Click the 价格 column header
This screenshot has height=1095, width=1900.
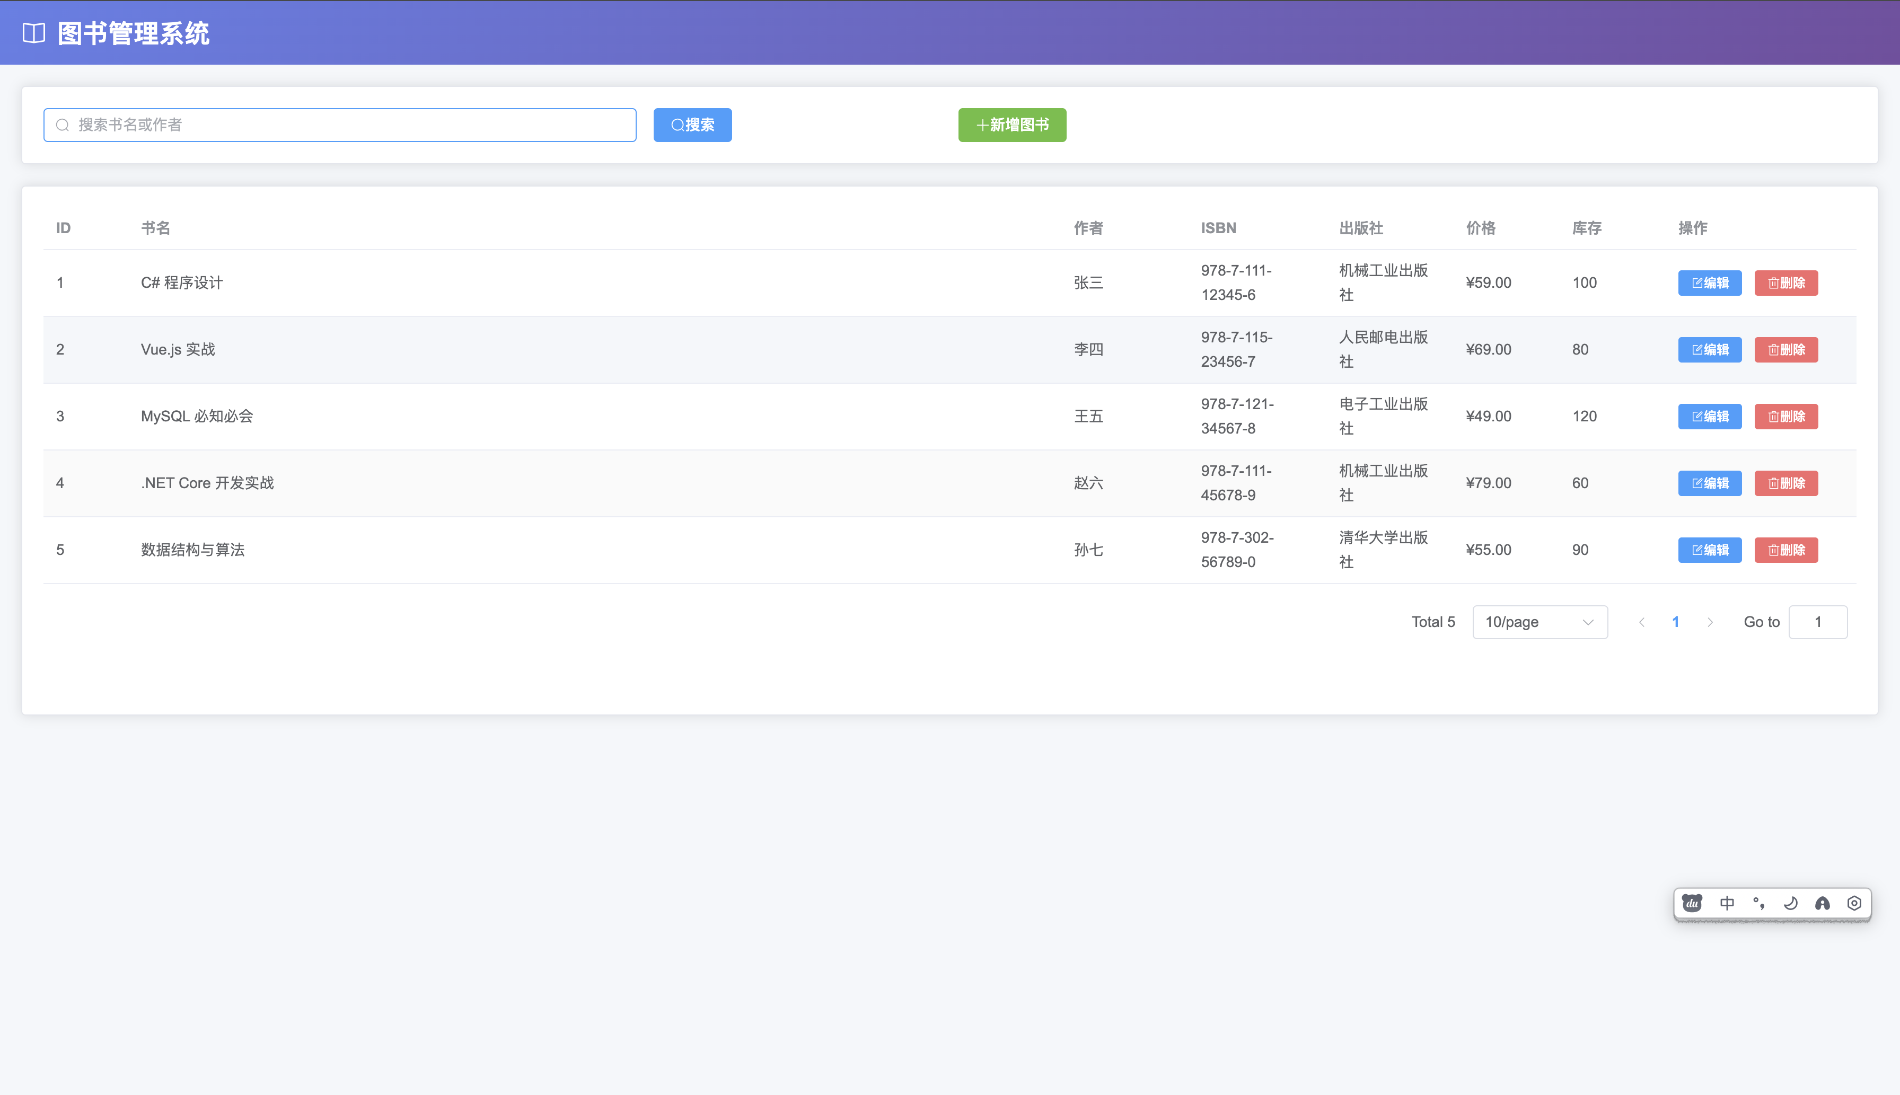[1480, 228]
